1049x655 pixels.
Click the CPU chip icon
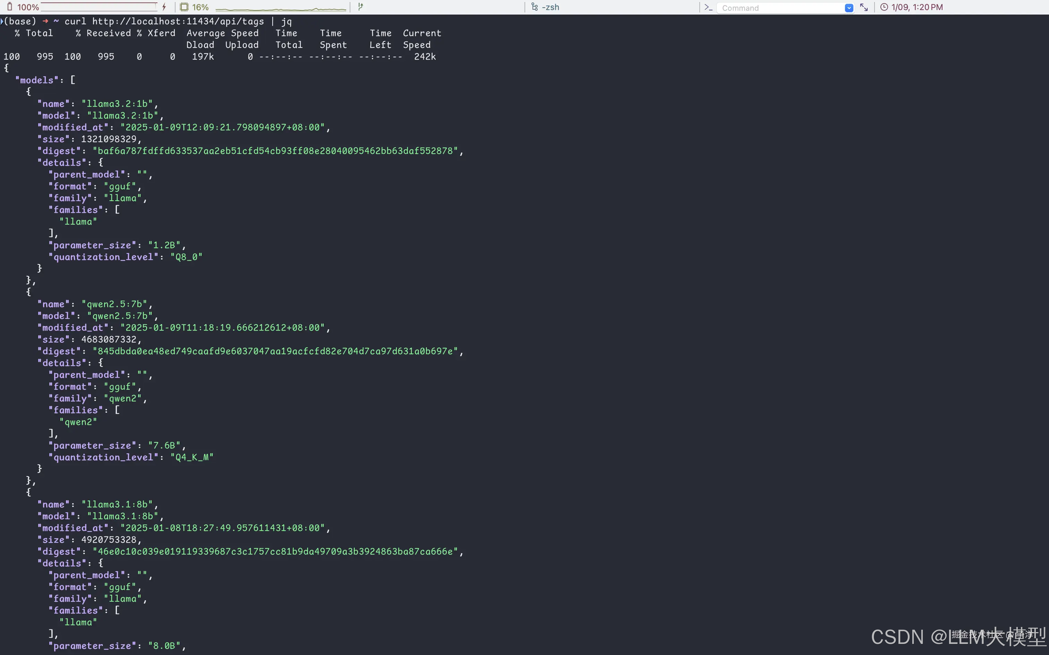(184, 7)
